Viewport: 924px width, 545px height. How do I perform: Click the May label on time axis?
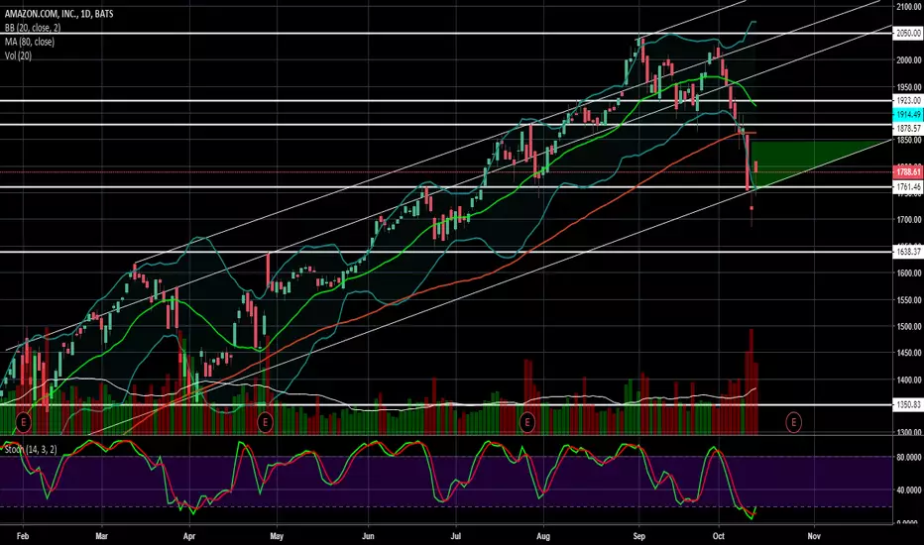click(x=277, y=536)
